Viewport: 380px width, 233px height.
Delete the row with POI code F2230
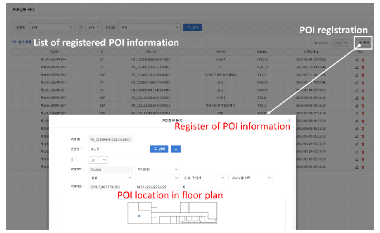(363, 98)
